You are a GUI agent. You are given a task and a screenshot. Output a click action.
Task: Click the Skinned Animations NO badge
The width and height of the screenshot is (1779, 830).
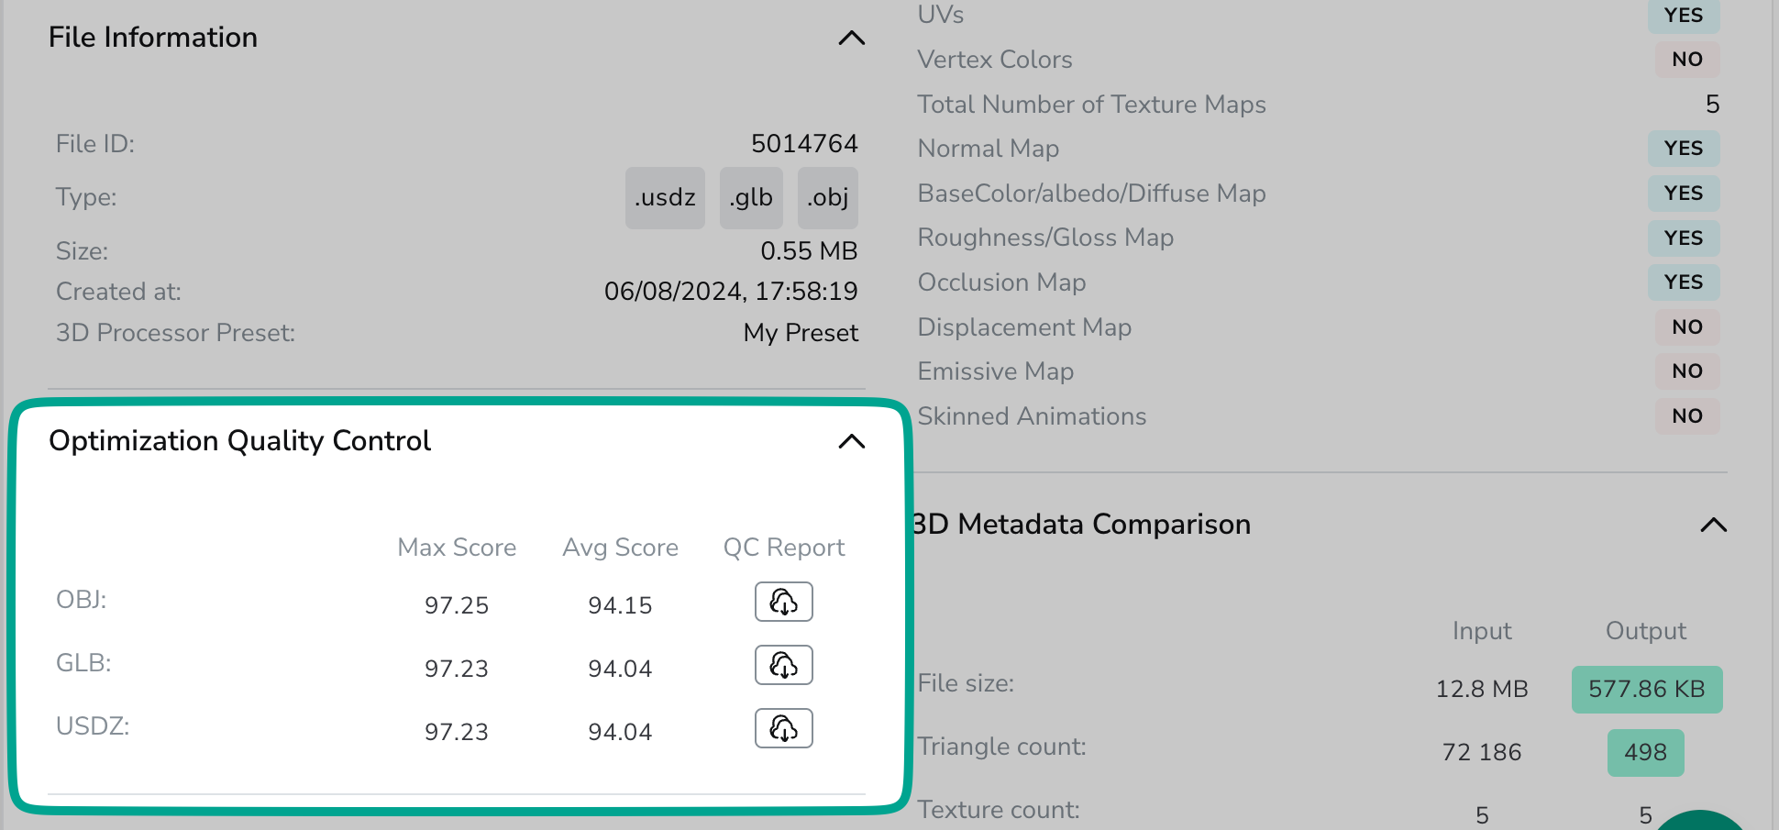pyautogui.click(x=1687, y=416)
